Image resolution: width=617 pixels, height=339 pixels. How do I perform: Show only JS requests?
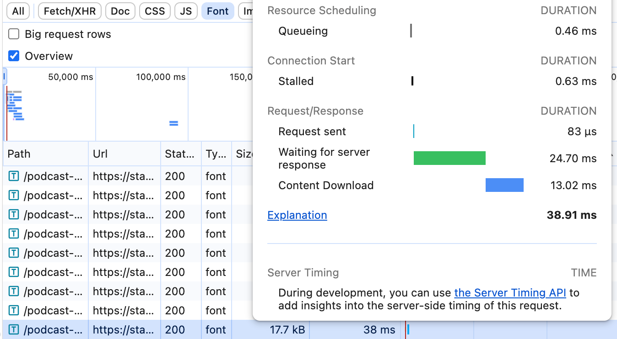[x=186, y=11]
